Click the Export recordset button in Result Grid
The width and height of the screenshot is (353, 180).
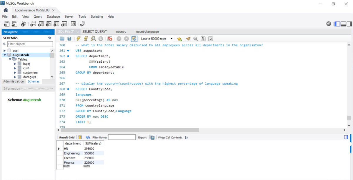[x=152, y=137]
